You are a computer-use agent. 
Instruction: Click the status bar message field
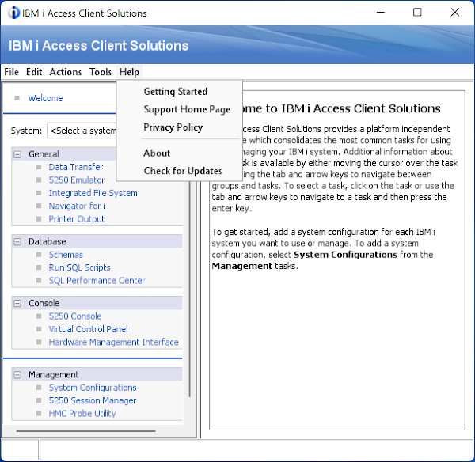256,450
